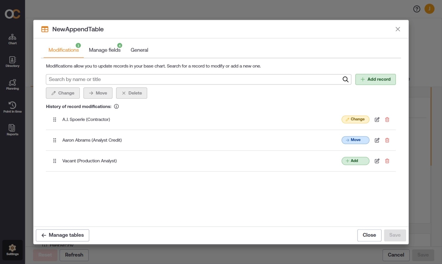The height and width of the screenshot is (264, 442).
Task: Open the Directory sidebar icon
Action: (x=12, y=62)
